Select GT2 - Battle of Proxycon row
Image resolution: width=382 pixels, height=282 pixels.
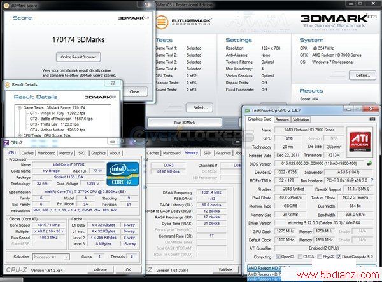[61, 119]
